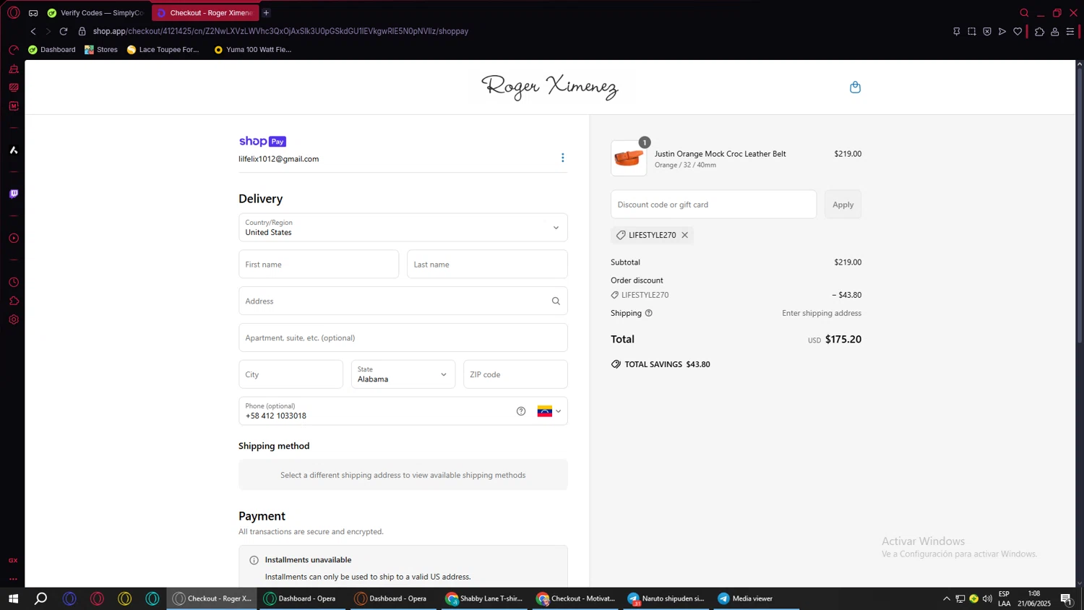Open Twitch in the sidebar
1084x610 pixels.
point(14,194)
